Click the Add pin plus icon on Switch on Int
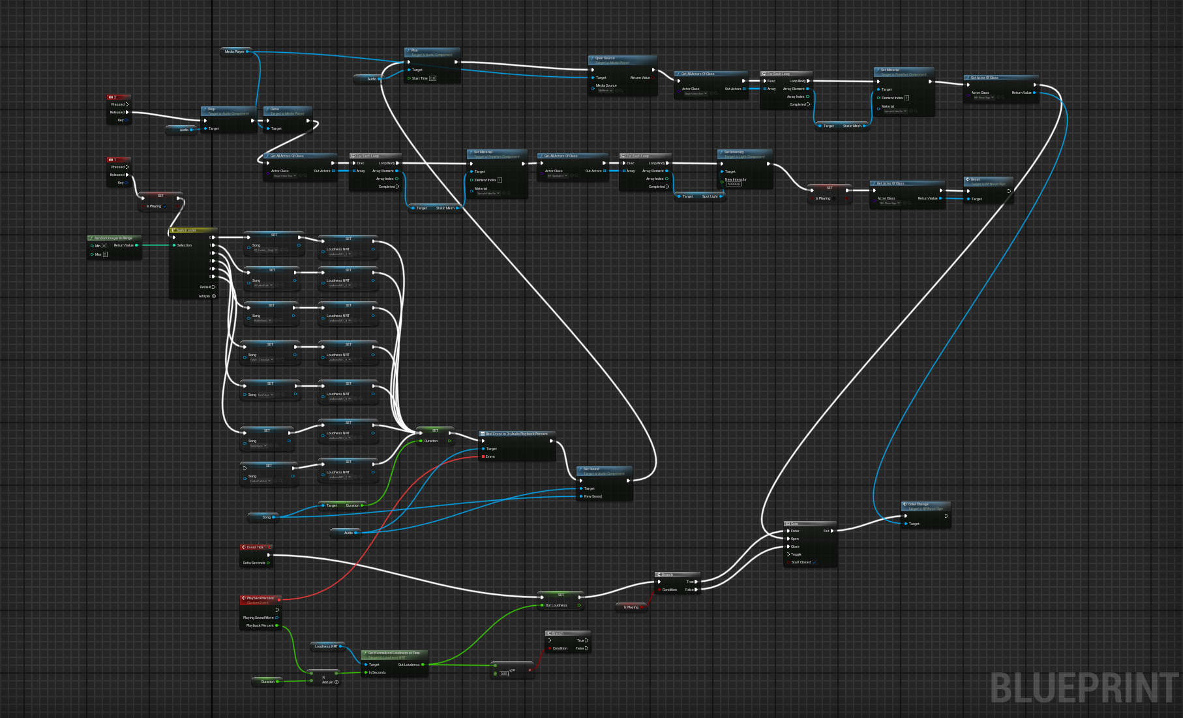Viewport: 1183px width, 718px height. 214,296
